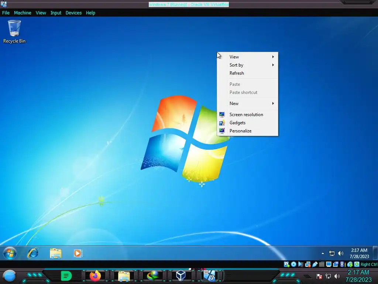Open VirtualBox Manager on host taskbar
The image size is (378, 284).
click(x=181, y=275)
